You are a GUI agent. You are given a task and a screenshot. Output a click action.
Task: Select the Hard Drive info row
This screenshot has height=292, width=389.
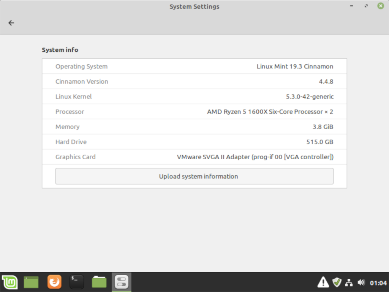coord(194,142)
